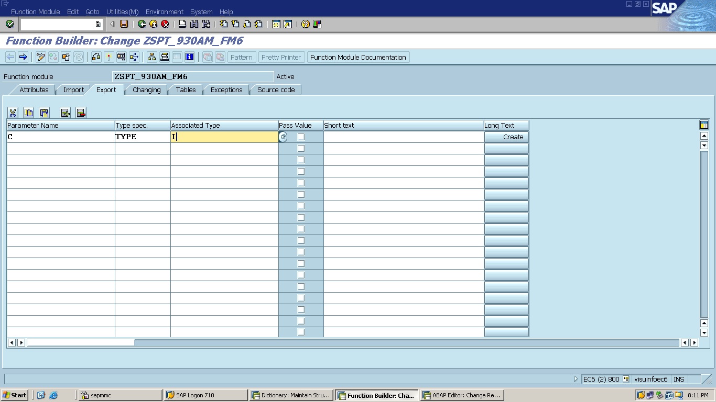Screen dimensions: 716x402
Task: Click the Copy icon above the parameter table
Action: [29, 113]
